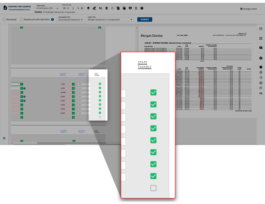
Task: Open document in new window icon
Action: [261, 38]
